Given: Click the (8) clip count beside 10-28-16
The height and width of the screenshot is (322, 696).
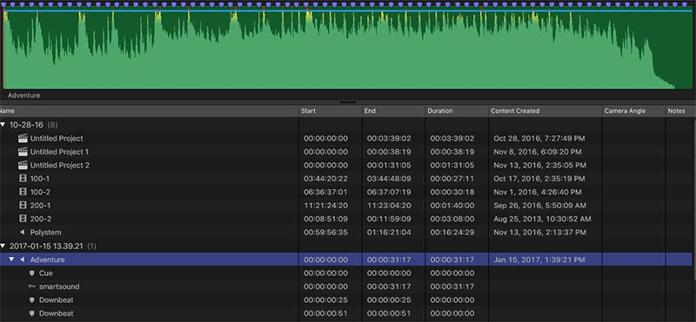Looking at the screenshot, I should 52,125.
